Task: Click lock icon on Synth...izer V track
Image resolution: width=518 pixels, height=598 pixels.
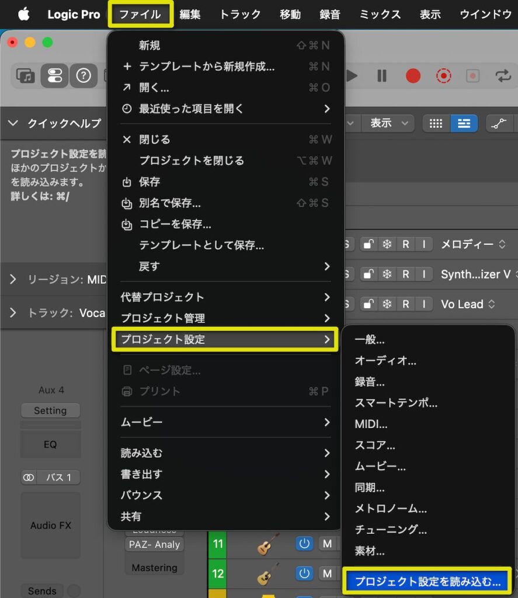Action: pos(368,274)
